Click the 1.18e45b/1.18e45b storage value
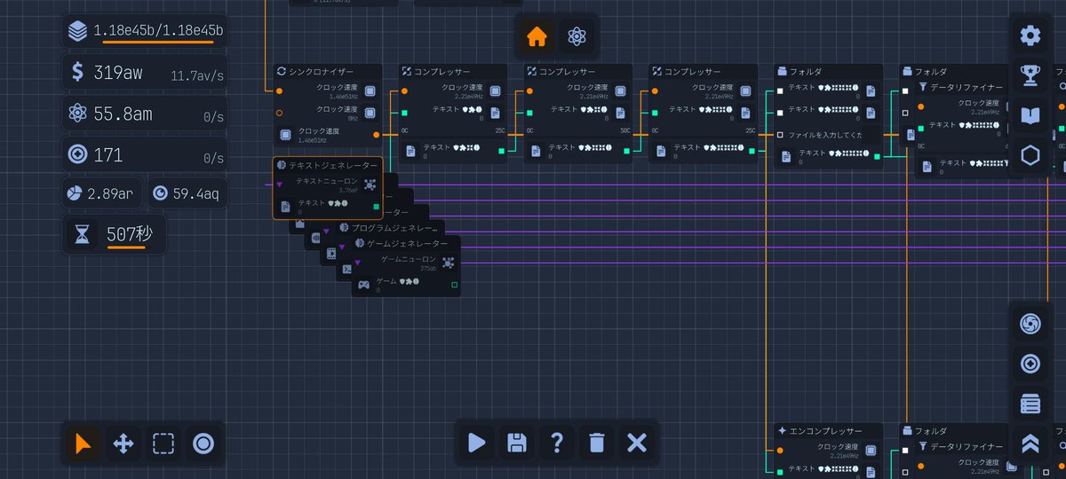The width and height of the screenshot is (1066, 479). point(158,30)
